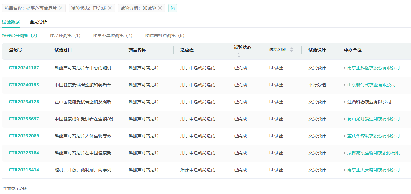Viewport: 411px width, 194px height.
Task: Select the 试验数据 tab
Action: click(x=11, y=22)
